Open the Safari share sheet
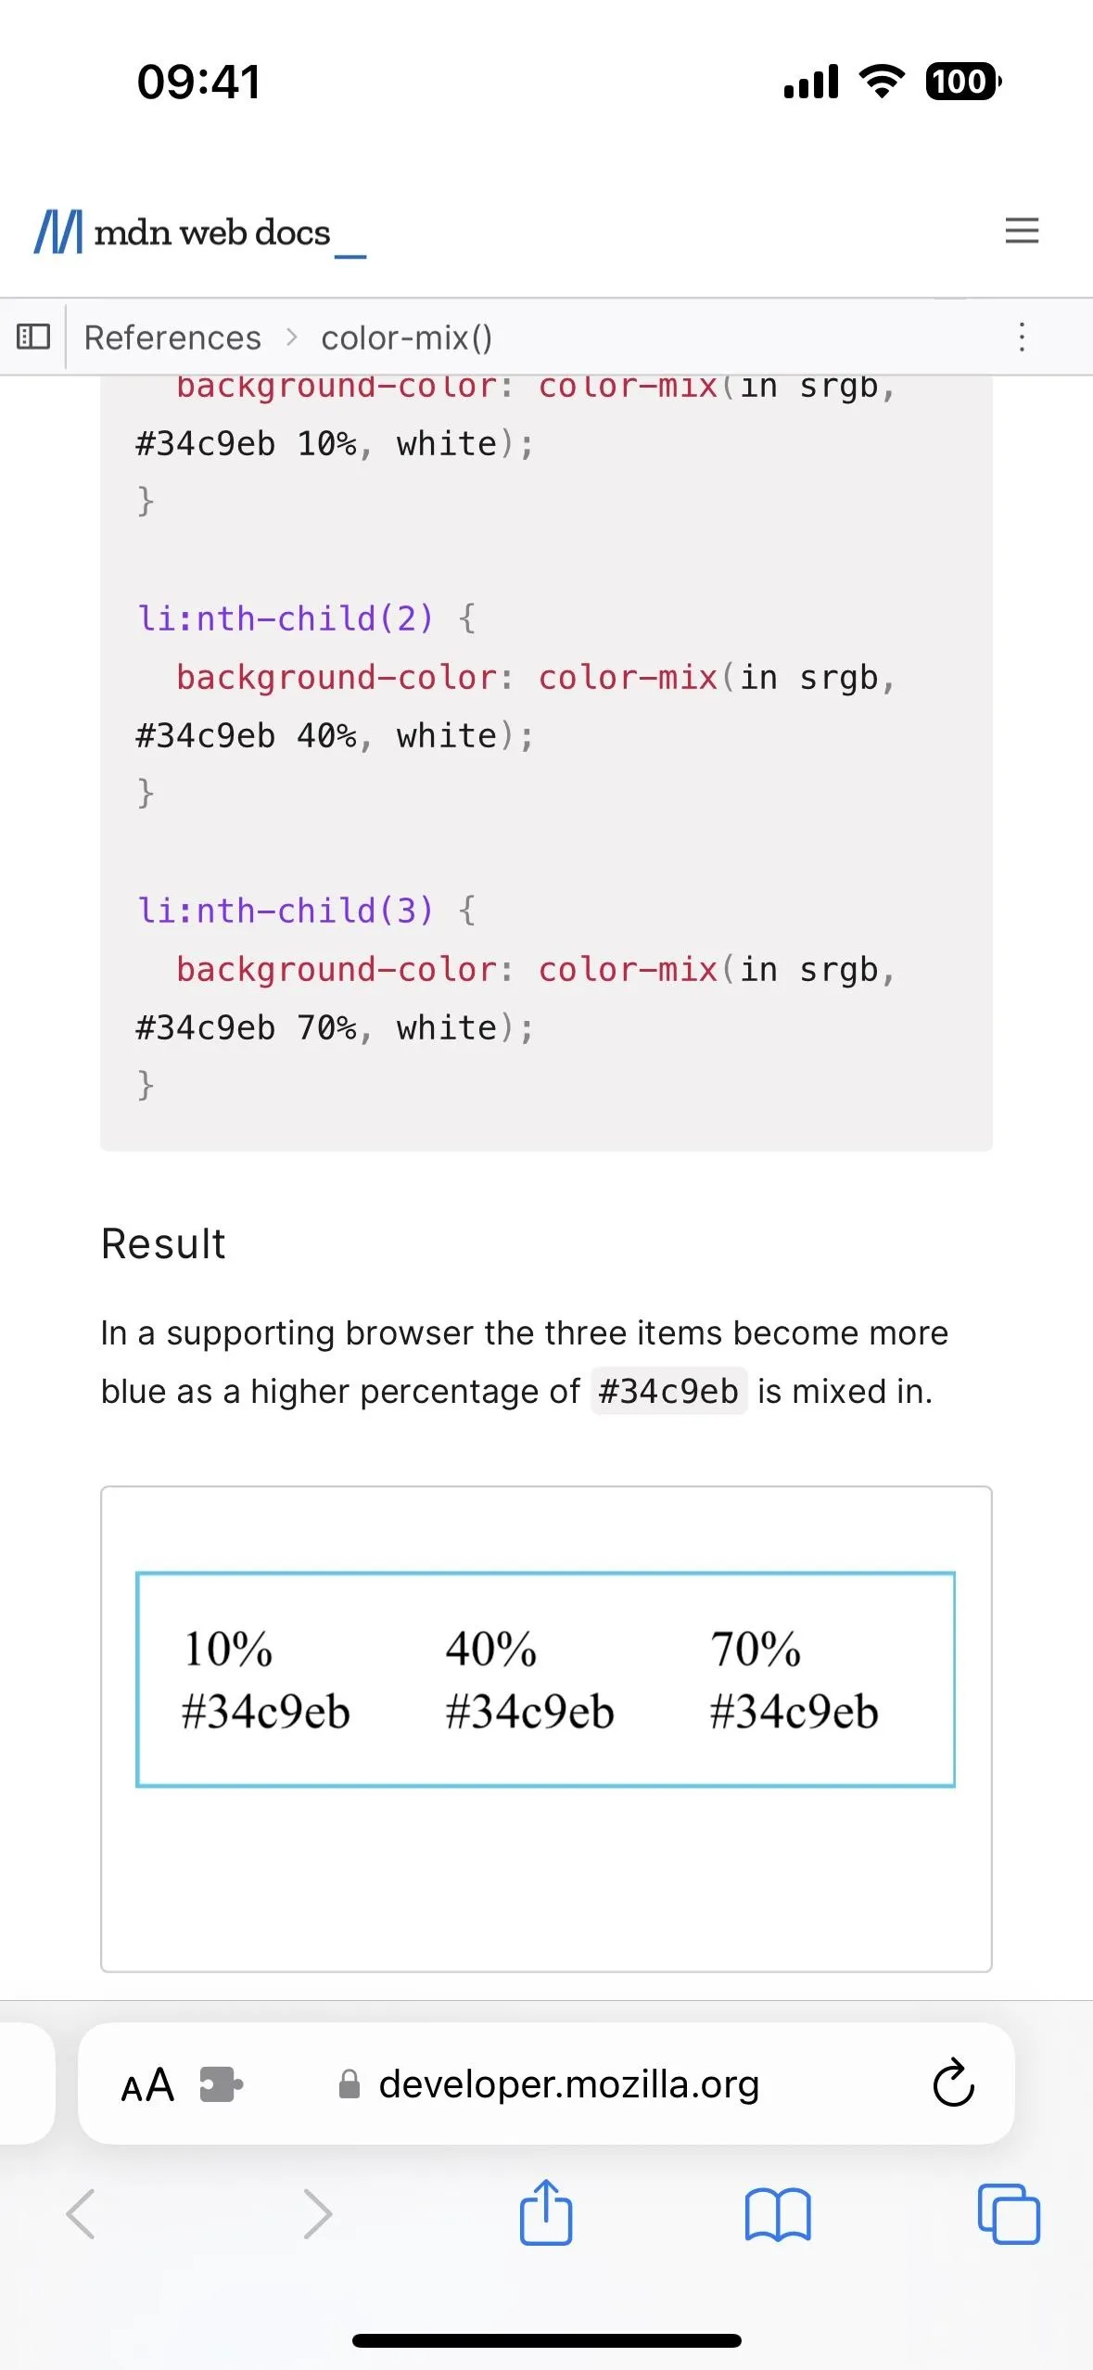 546,2211
